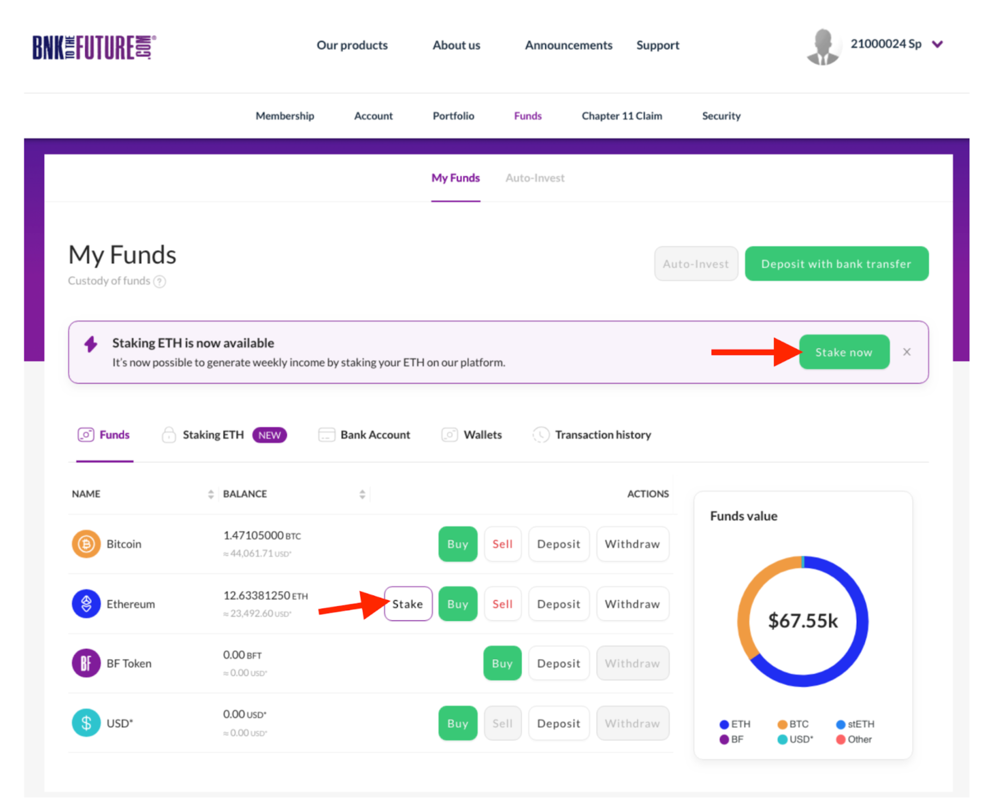Buy Bitcoin
Image resolution: width=989 pixels, height=807 pixels.
(458, 544)
